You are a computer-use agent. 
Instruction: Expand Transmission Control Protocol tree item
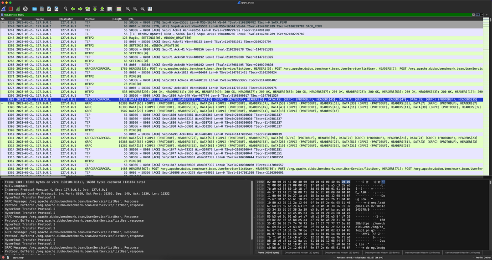(x=3, y=193)
